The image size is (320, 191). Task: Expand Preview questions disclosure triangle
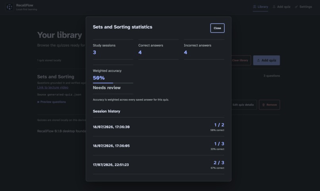coord(39,102)
